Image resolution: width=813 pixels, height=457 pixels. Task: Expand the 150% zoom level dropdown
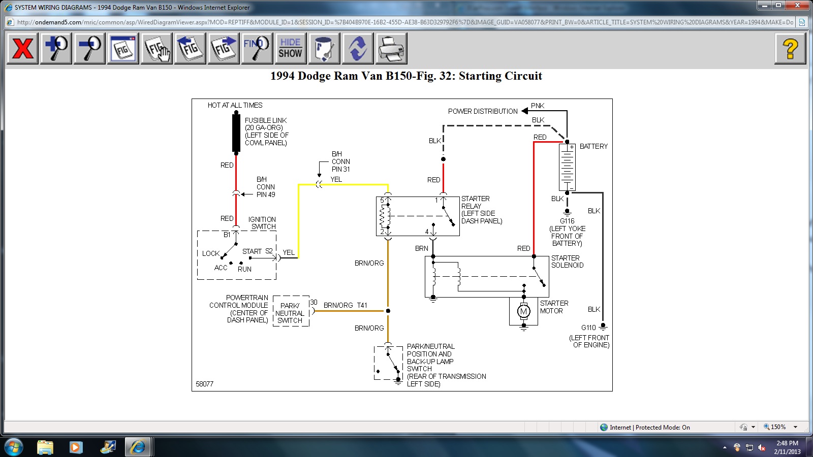795,427
